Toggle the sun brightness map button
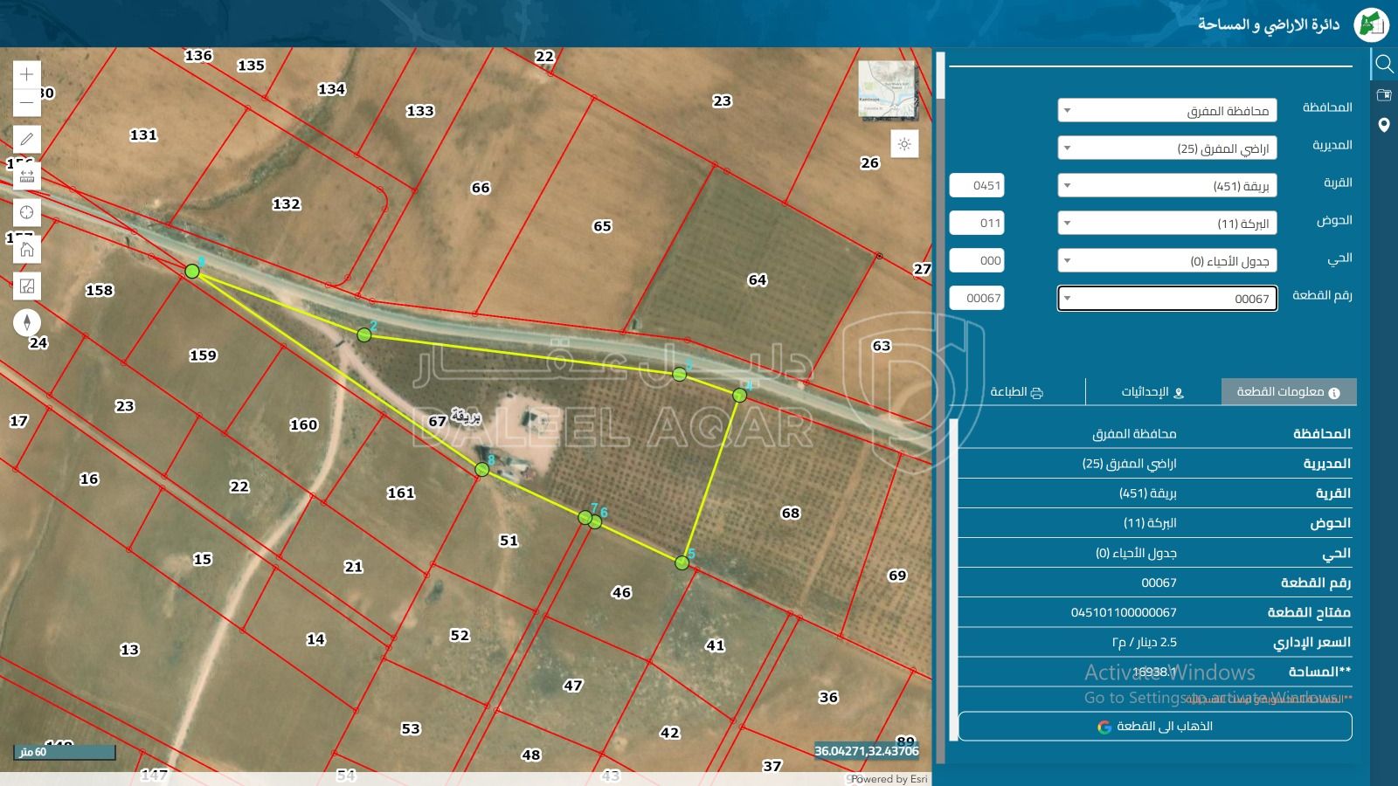The image size is (1398, 786). click(904, 144)
